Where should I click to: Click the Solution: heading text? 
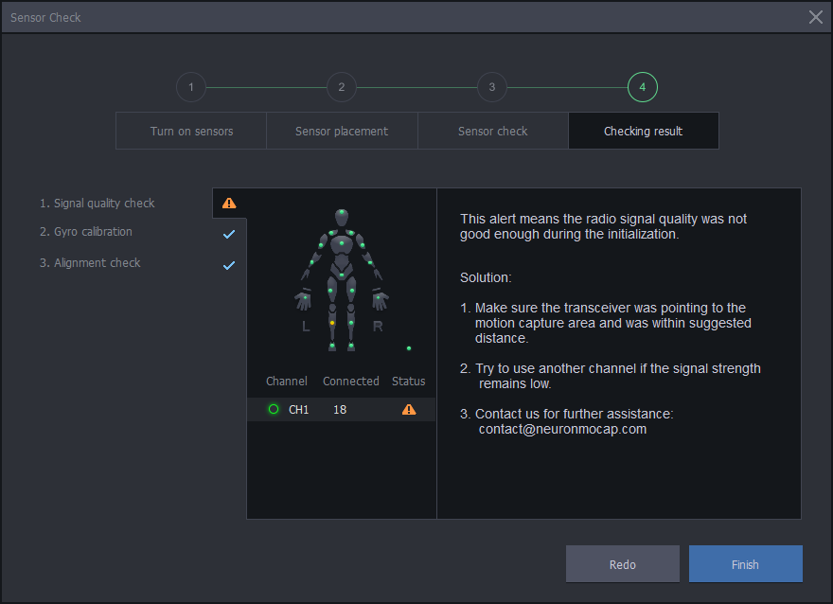[486, 277]
